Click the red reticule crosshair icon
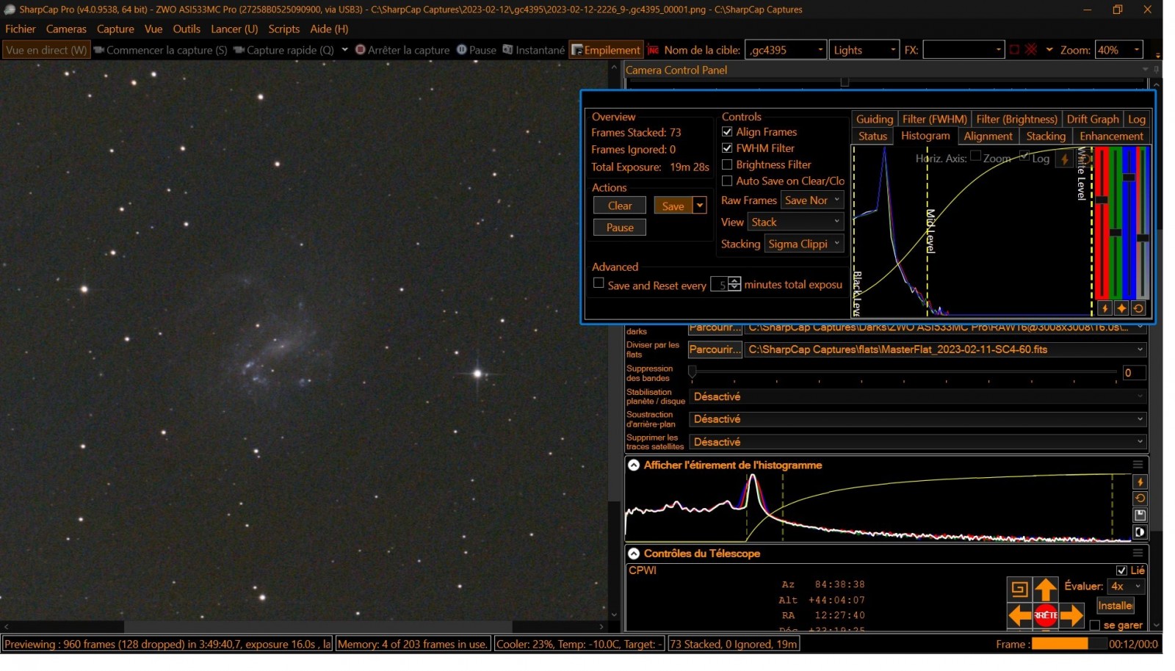Viewport: 1175px width, 671px height. point(1031,50)
